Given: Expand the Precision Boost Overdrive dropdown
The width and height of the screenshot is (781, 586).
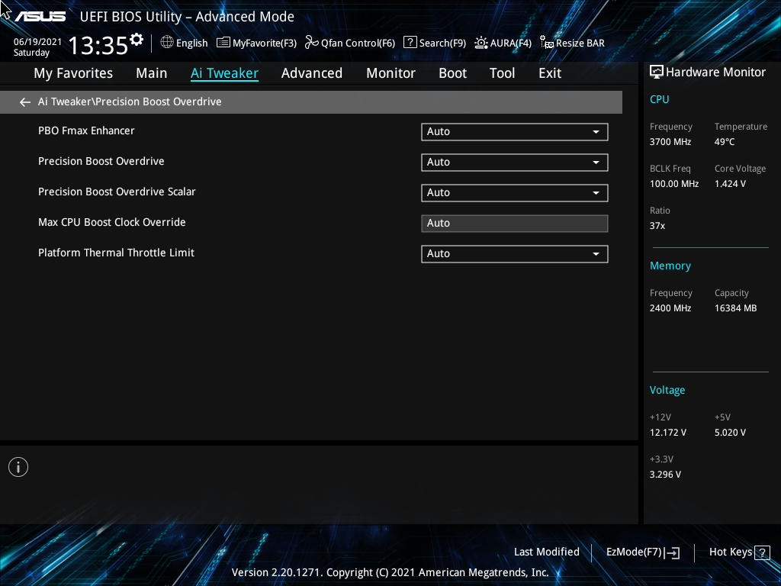Looking at the screenshot, I should click(x=514, y=162).
